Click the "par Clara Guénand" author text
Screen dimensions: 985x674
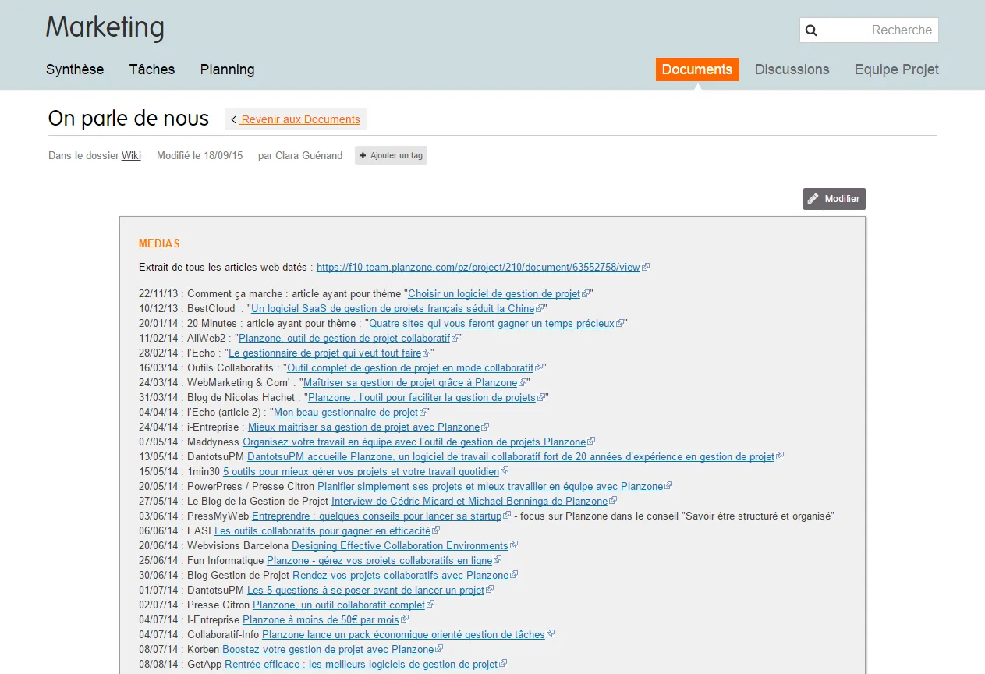[x=300, y=155]
